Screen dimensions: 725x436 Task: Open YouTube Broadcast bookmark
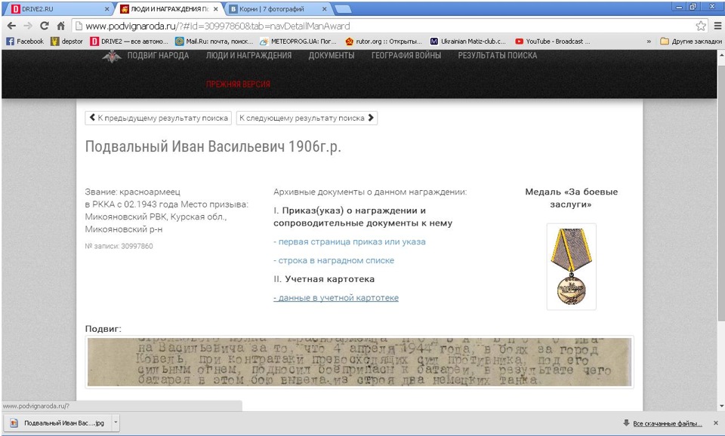click(553, 41)
